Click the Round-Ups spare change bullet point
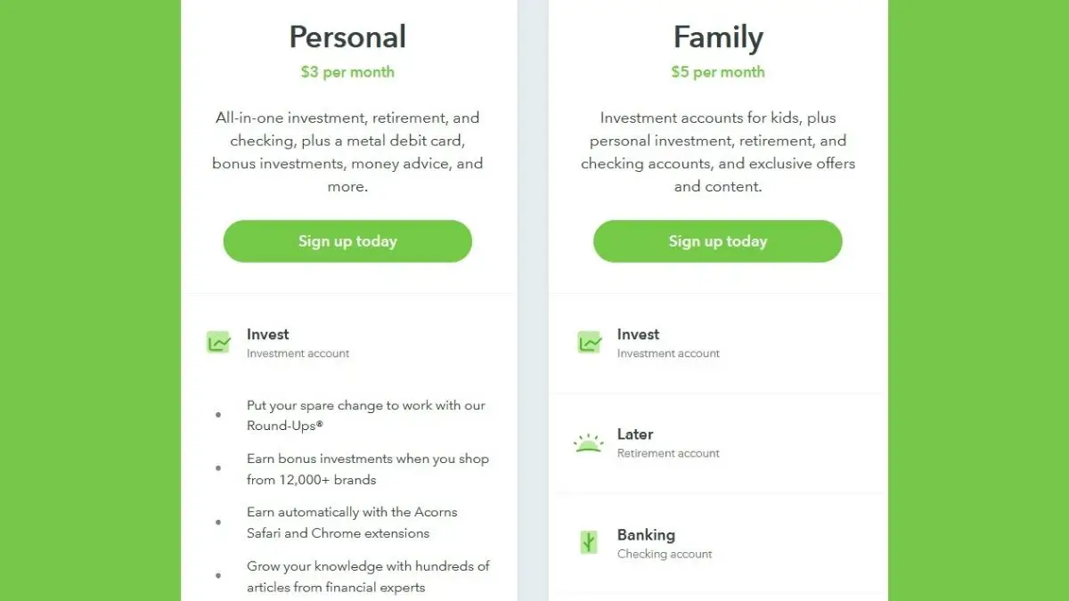Viewport: 1069px width, 601px height. (365, 415)
